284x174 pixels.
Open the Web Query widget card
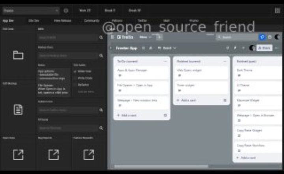pos(202,73)
